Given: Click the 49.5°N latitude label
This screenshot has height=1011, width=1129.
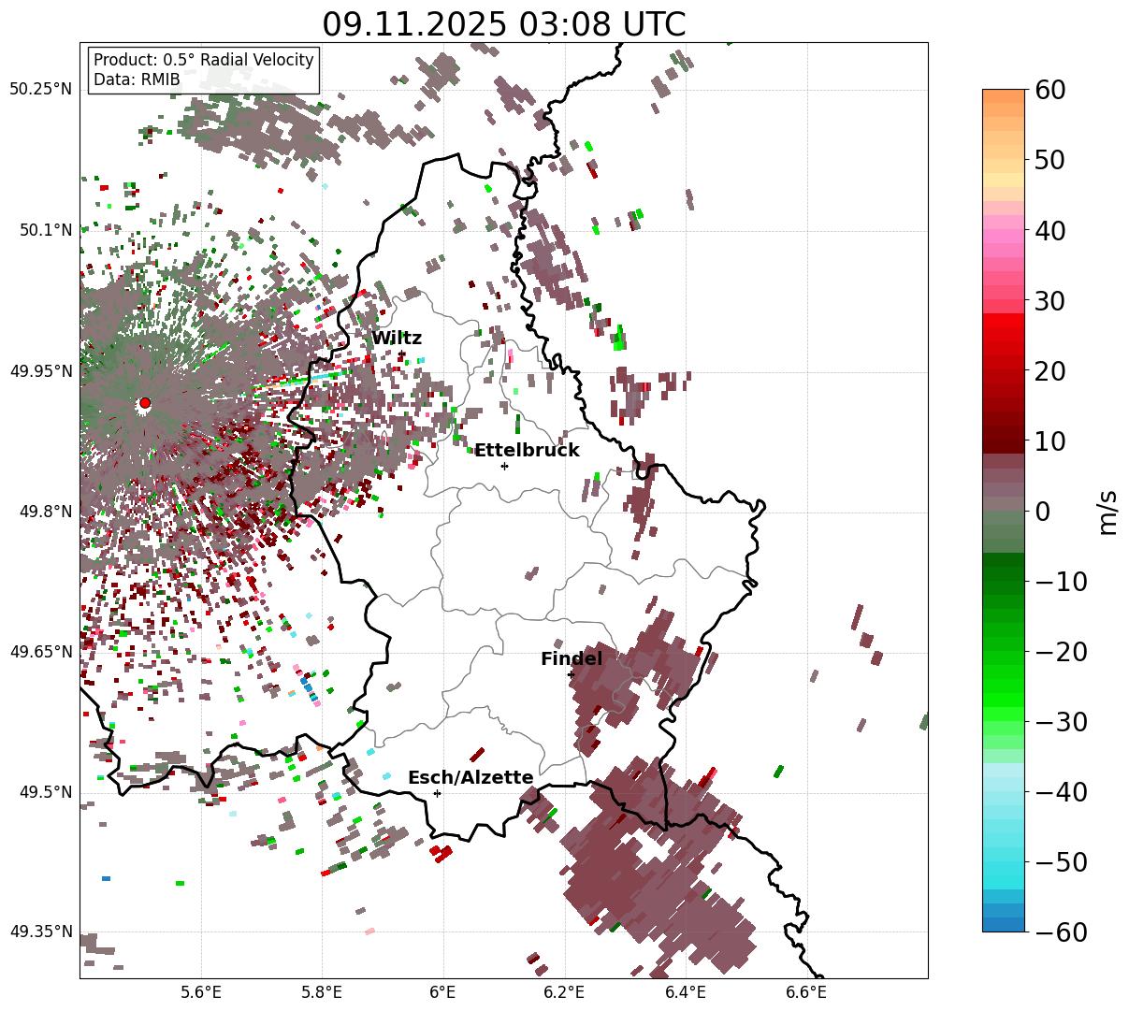Looking at the screenshot, I should [x=45, y=792].
